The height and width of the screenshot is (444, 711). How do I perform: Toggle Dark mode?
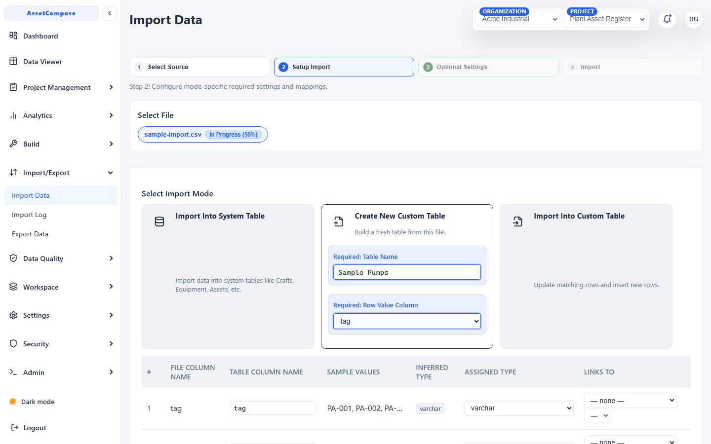click(x=32, y=402)
